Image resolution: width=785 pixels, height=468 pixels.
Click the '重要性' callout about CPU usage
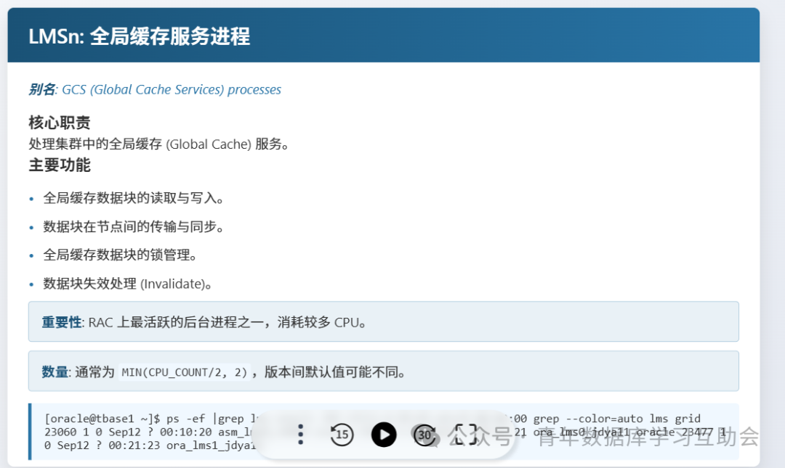tap(384, 321)
